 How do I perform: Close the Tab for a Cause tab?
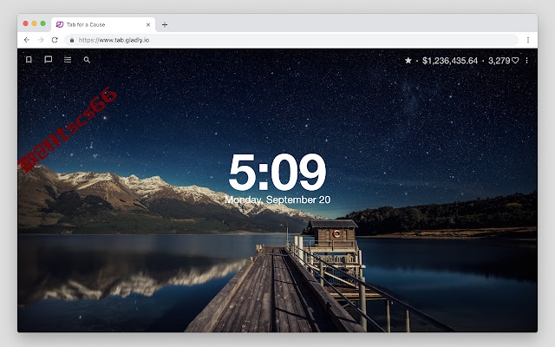click(x=148, y=25)
